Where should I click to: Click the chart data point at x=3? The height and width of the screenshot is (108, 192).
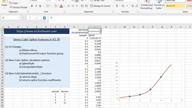tap(151, 89)
